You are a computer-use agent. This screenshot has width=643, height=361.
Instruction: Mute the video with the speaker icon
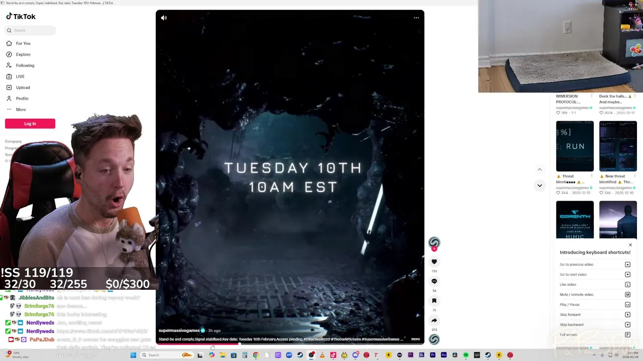[164, 18]
